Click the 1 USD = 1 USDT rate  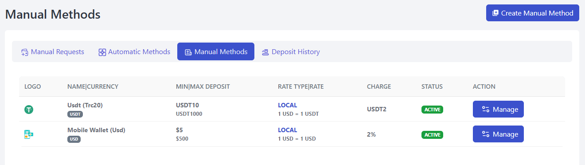298,114
